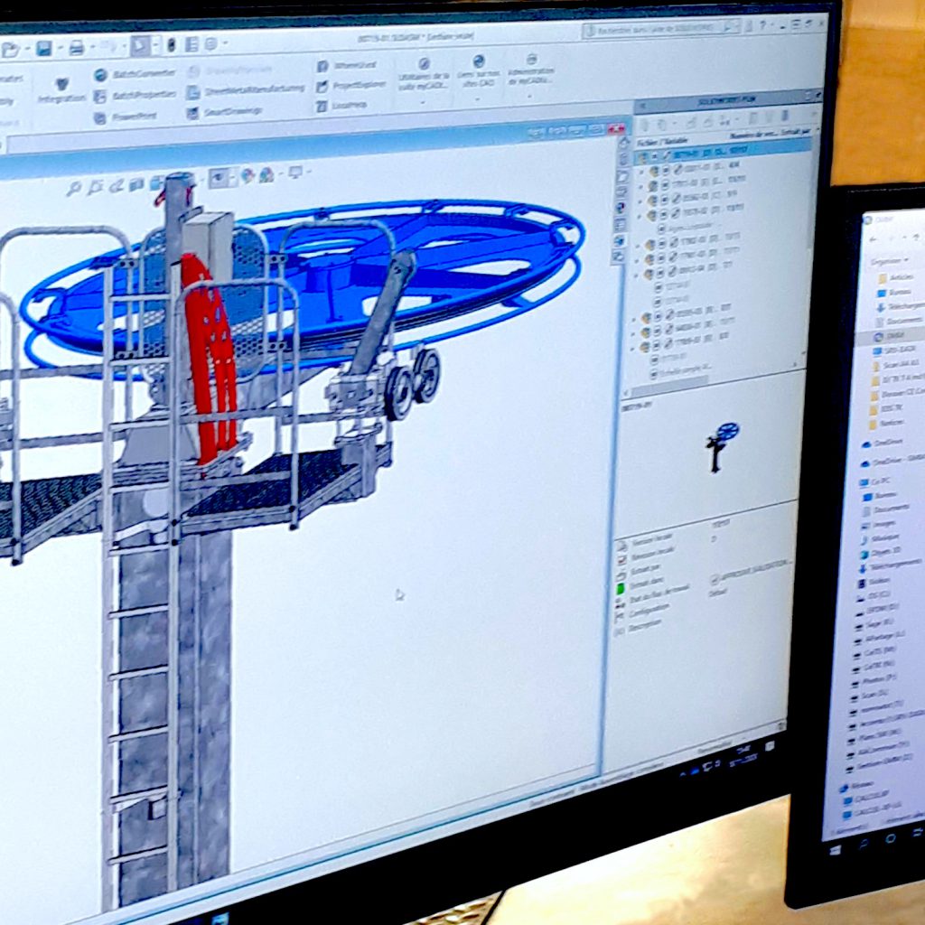Select the highlighted top assembly row in PDM tree

coord(724,152)
